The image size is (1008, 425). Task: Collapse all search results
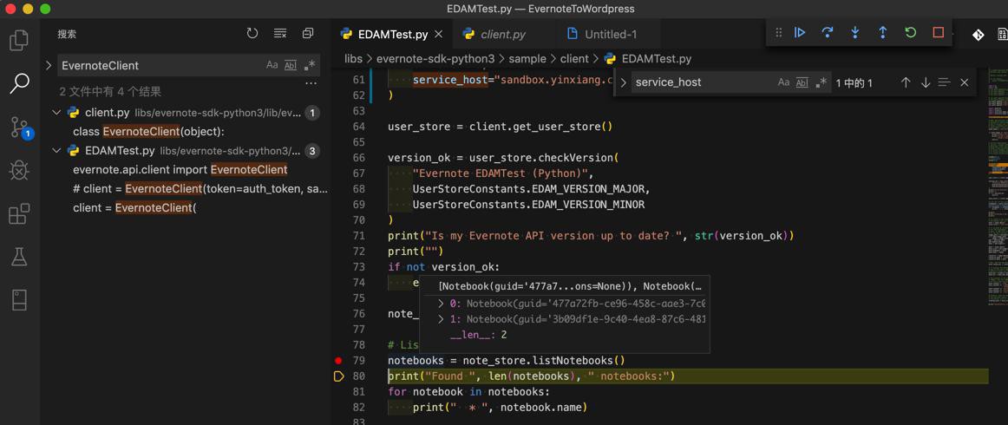point(309,34)
